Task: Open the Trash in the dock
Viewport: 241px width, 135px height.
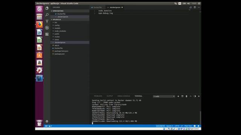Action: tap(39, 123)
